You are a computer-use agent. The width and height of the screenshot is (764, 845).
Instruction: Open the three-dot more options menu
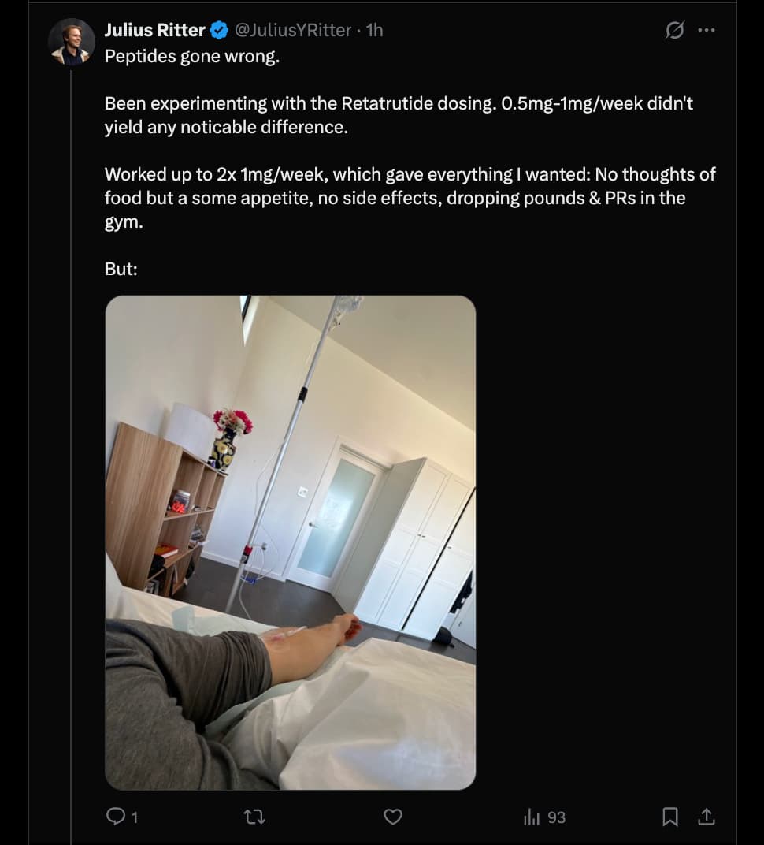tap(707, 30)
